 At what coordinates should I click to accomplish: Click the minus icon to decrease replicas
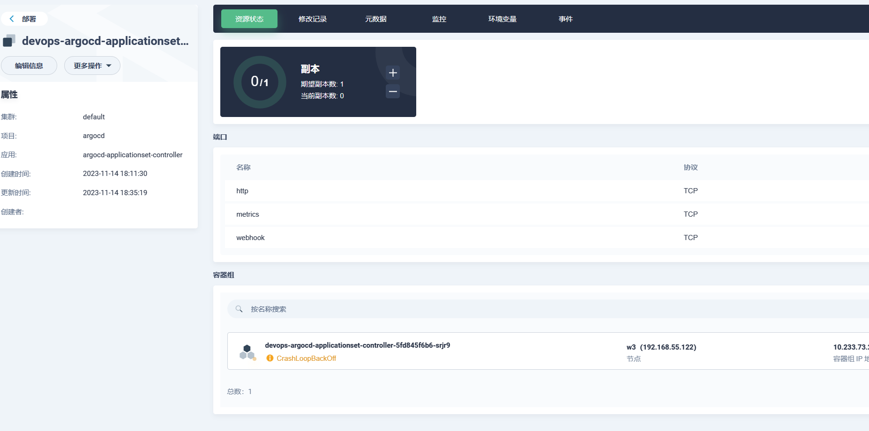[x=392, y=91]
